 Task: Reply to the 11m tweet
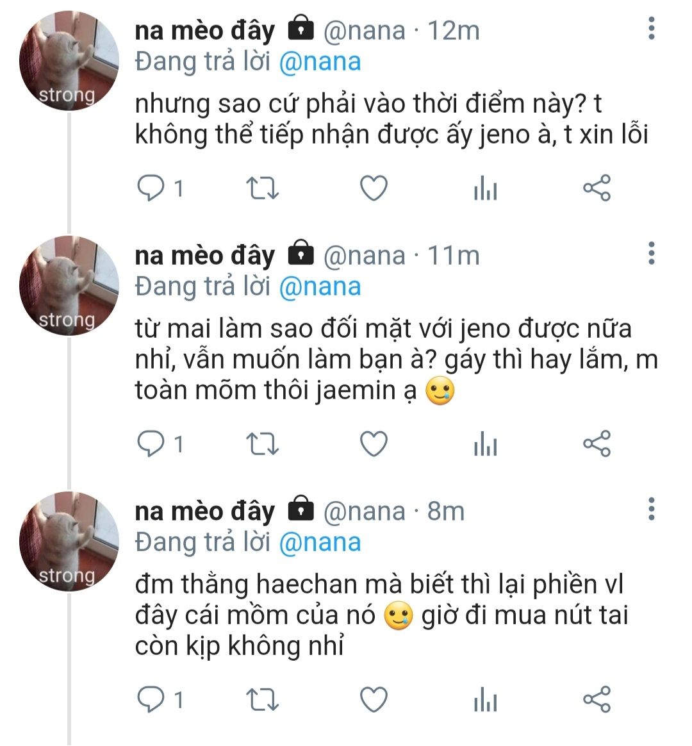click(x=151, y=443)
